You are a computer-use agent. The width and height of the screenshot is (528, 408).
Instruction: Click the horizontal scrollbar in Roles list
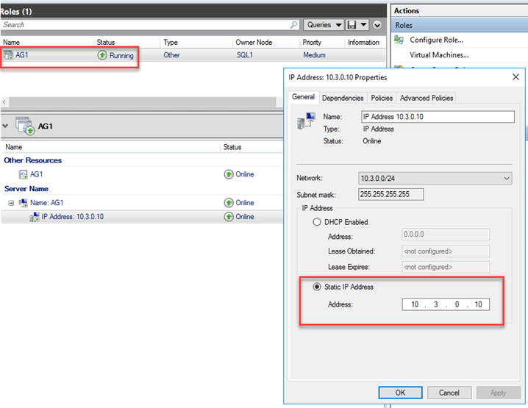point(142,101)
